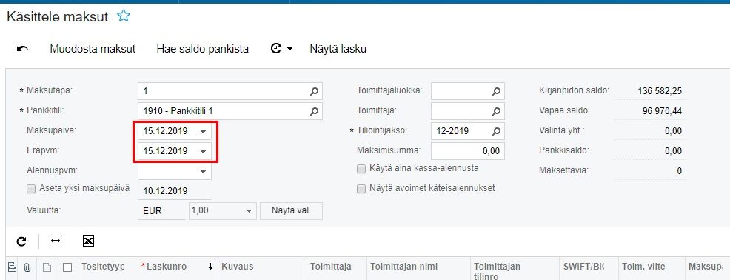This screenshot has width=730, height=280.
Task: Click Muodosta maksut in the toolbar
Action: 93,49
